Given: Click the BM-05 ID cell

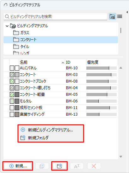Looking at the screenshot, I should tap(72, 95).
